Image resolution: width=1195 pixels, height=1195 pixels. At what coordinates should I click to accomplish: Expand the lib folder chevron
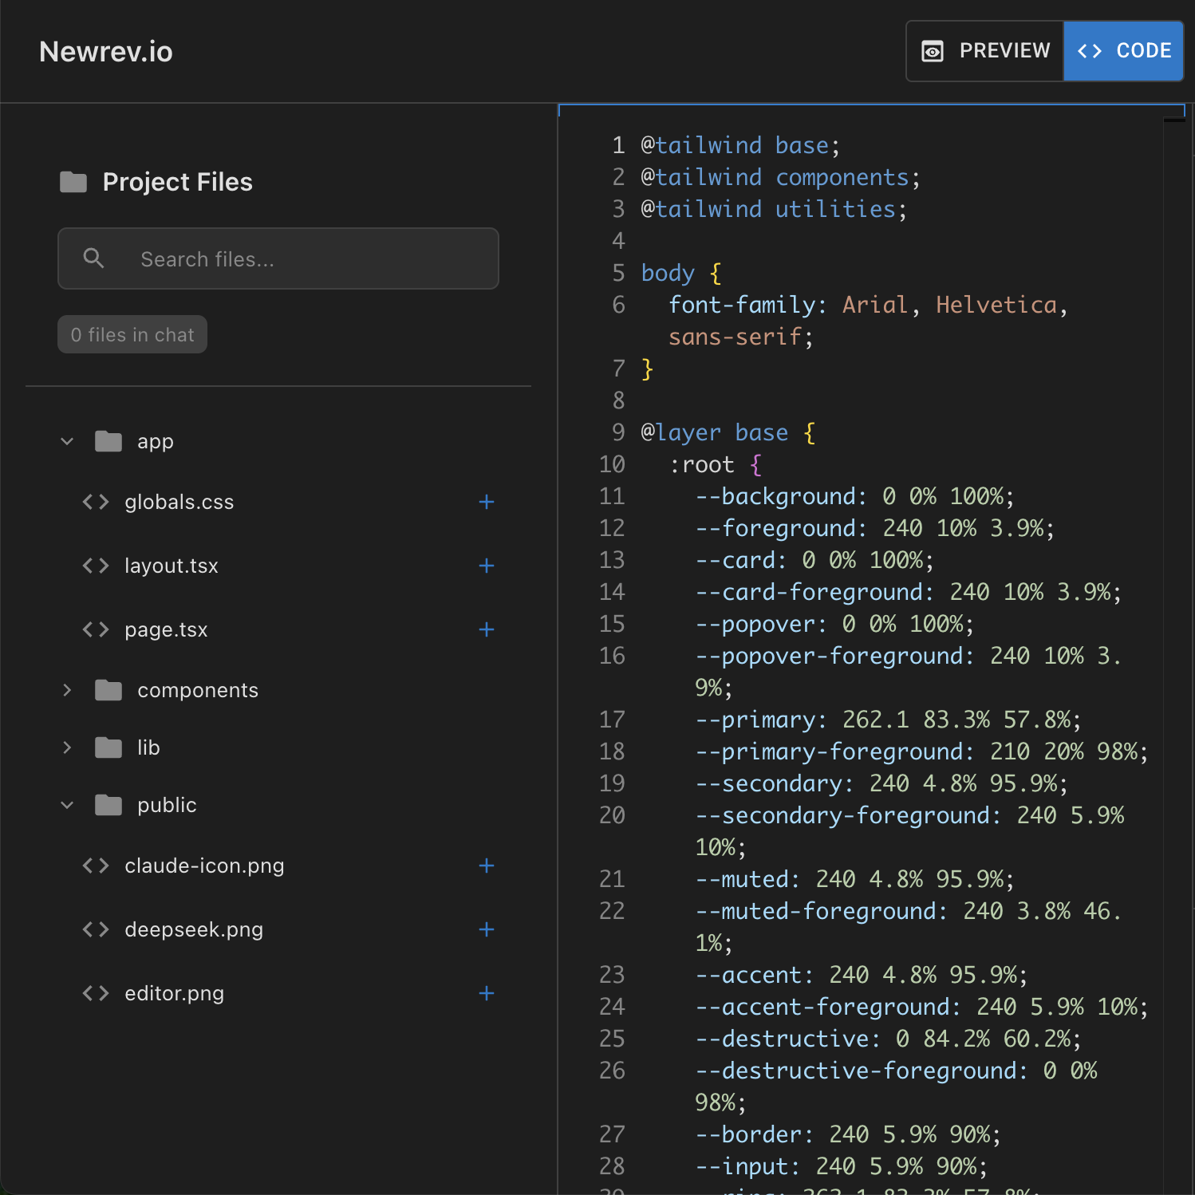[67, 747]
